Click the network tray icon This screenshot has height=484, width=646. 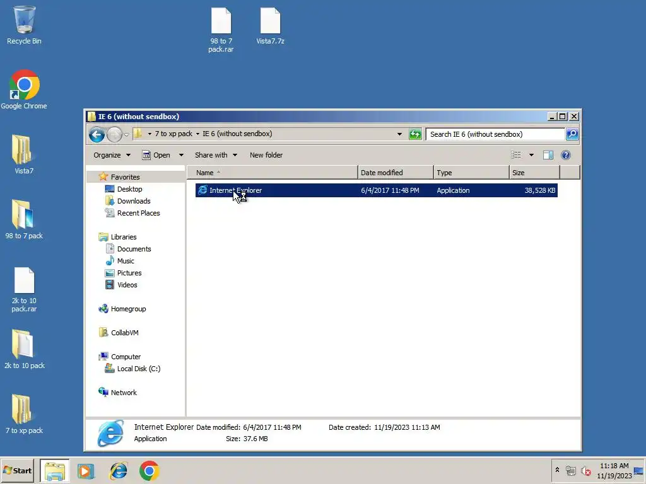(x=570, y=470)
